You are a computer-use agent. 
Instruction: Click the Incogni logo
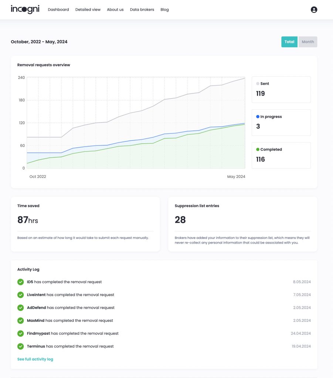point(25,10)
